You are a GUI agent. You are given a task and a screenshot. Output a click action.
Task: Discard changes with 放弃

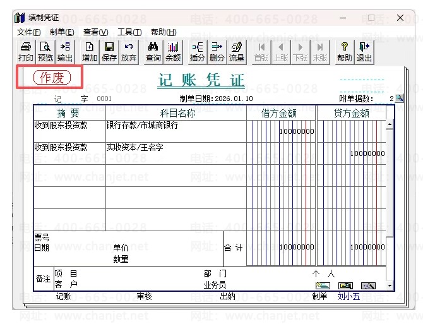pos(129,52)
